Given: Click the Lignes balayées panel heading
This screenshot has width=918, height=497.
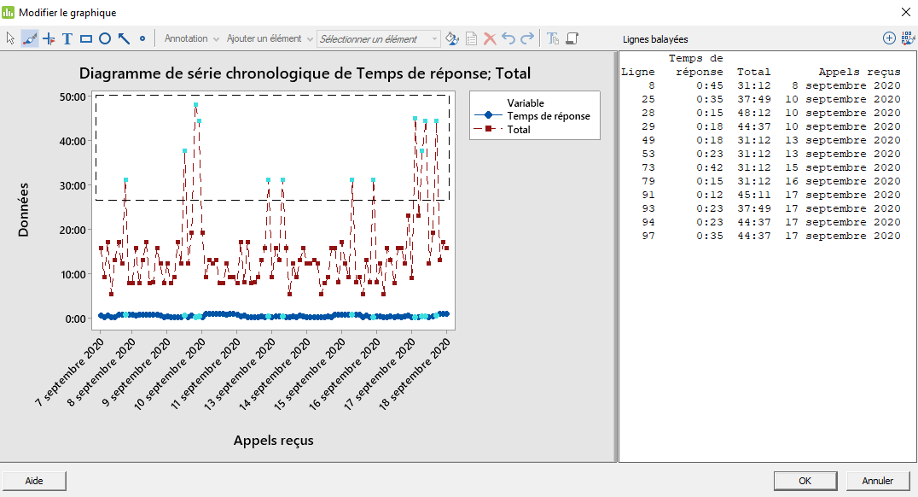Looking at the screenshot, I should pos(655,39).
